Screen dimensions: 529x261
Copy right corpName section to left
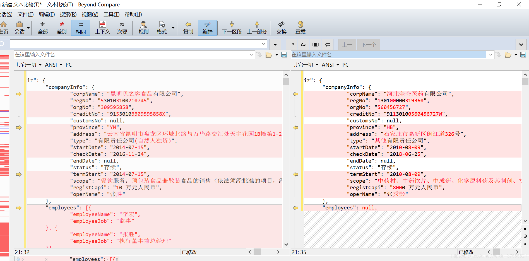296,94
